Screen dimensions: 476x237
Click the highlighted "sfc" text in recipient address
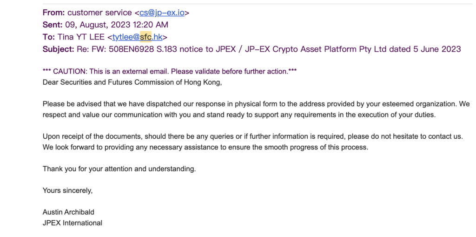[x=145, y=37]
